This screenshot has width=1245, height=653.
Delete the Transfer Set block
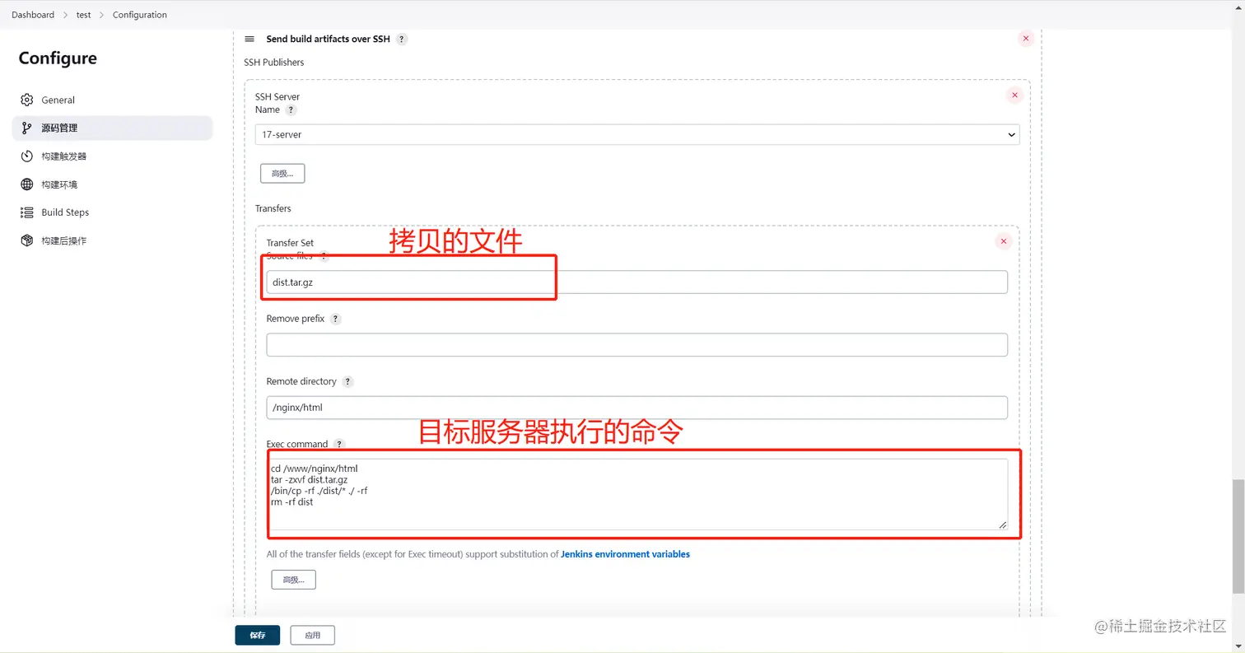click(1003, 241)
